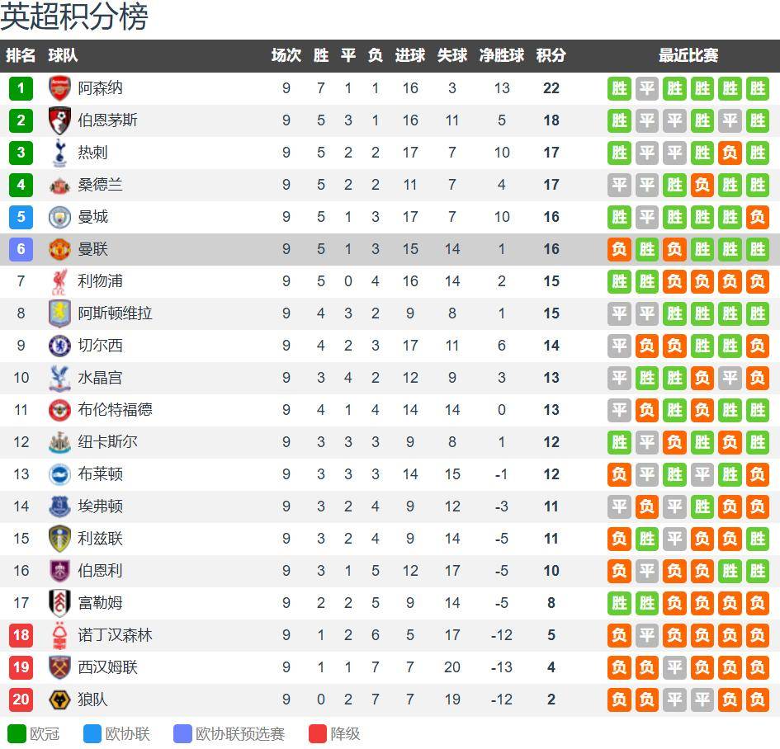Click Manchester City's last recent match badge
Screen dimensions: 780x749
coord(757,217)
